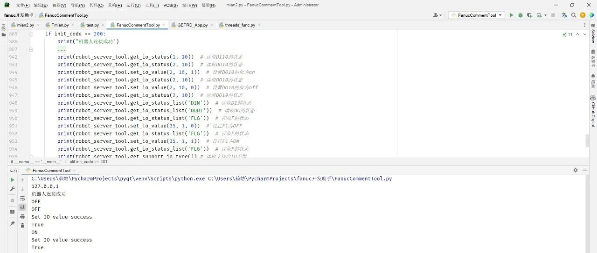Screen dimensions: 597x253
Task: Switch to mian2.py editor tab
Action: [x=25, y=25]
